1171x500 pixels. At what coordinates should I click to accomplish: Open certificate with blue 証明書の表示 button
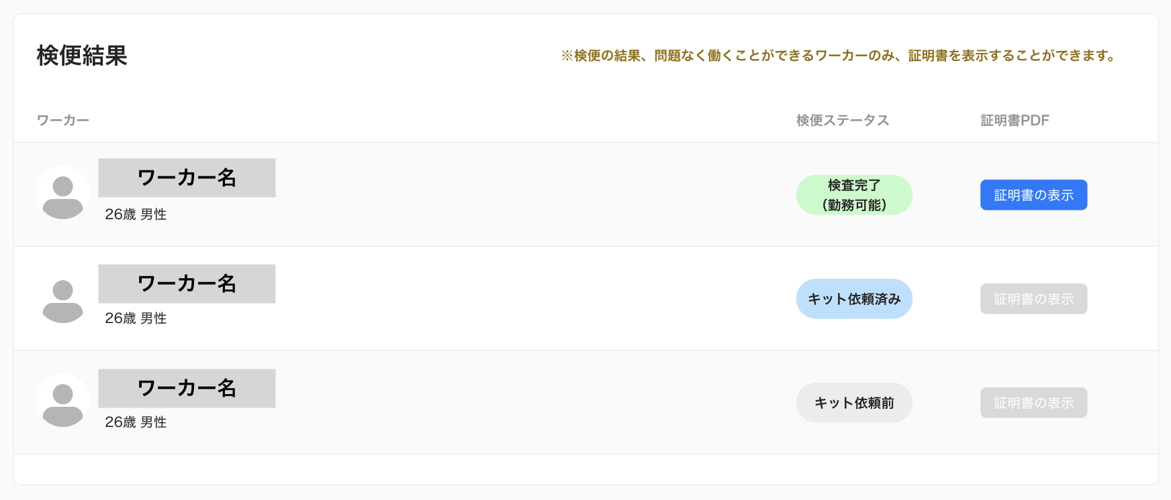pyautogui.click(x=1033, y=195)
